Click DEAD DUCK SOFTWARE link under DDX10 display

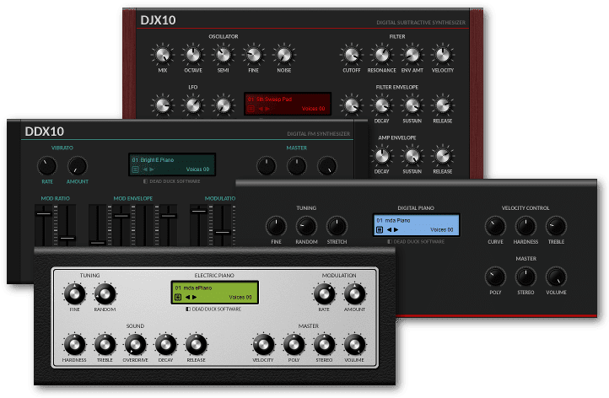[x=172, y=181]
